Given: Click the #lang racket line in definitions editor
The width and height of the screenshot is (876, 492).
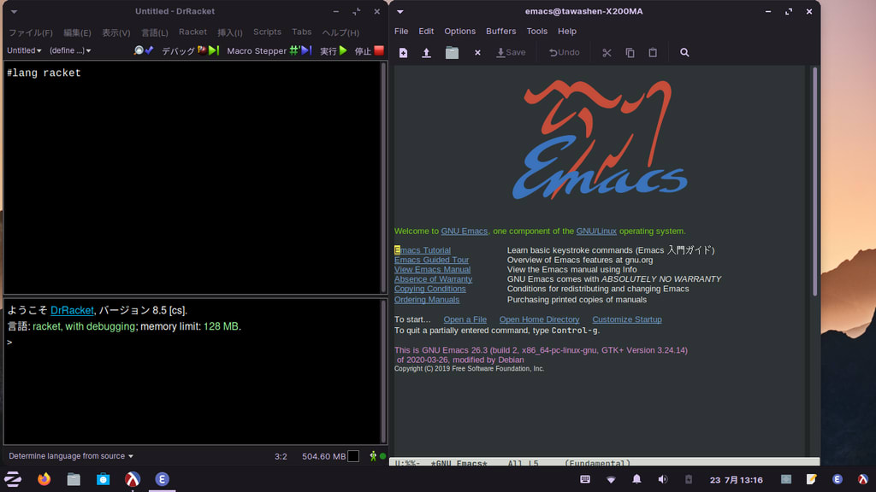Looking at the screenshot, I should [x=44, y=73].
